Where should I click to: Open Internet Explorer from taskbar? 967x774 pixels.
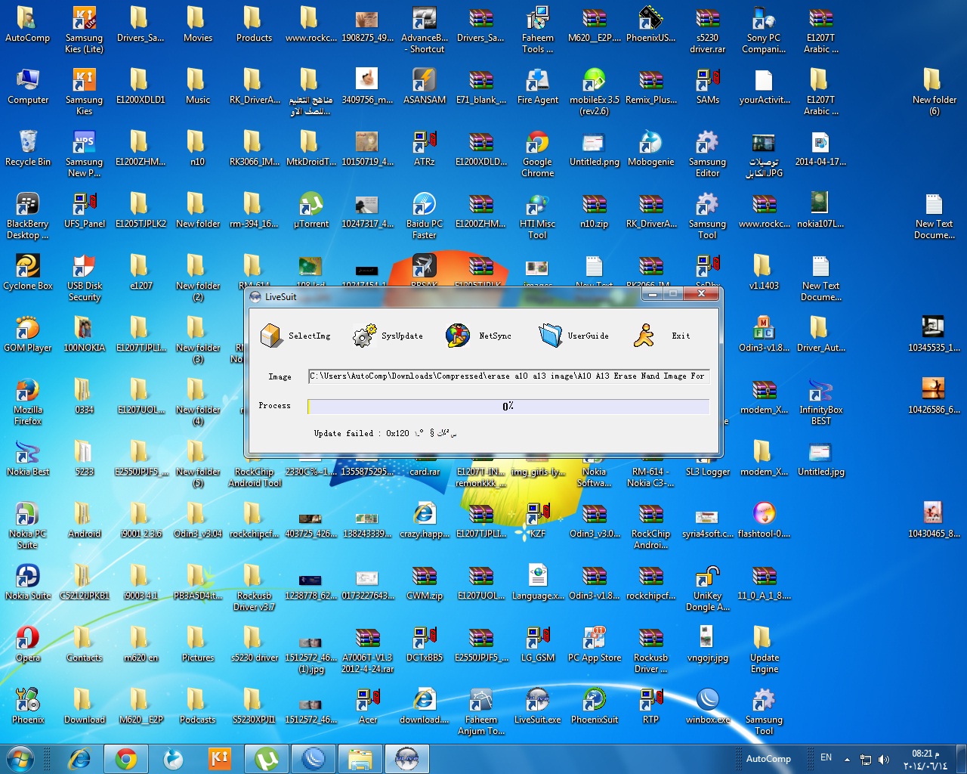79,759
